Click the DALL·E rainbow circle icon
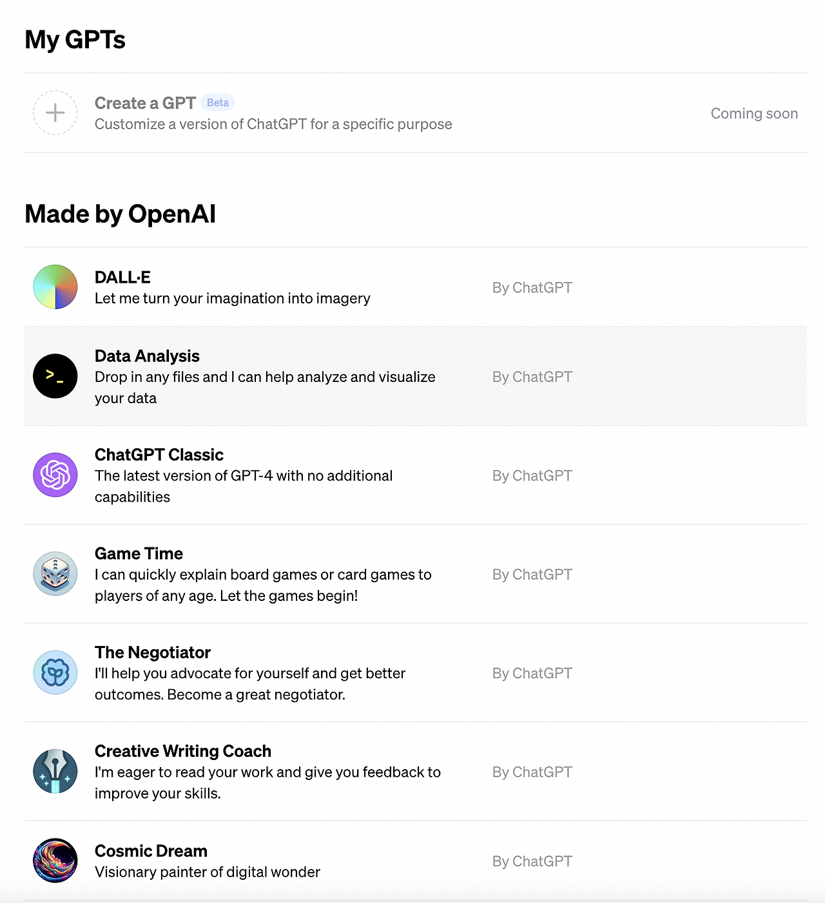This screenshot has height=903, width=825. [x=55, y=287]
